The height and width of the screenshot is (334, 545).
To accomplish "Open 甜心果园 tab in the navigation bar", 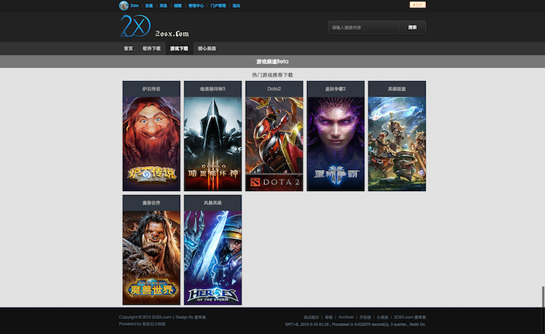I will point(207,48).
